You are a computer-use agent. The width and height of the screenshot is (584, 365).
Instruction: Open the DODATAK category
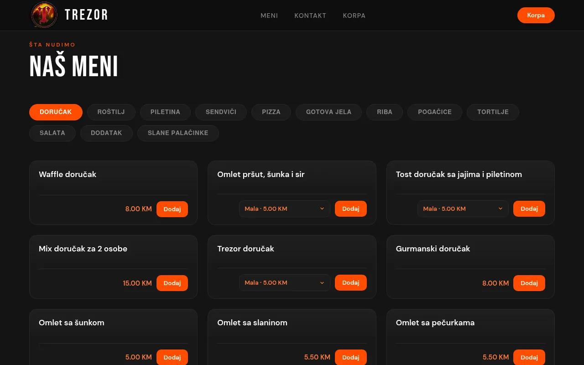(x=106, y=133)
